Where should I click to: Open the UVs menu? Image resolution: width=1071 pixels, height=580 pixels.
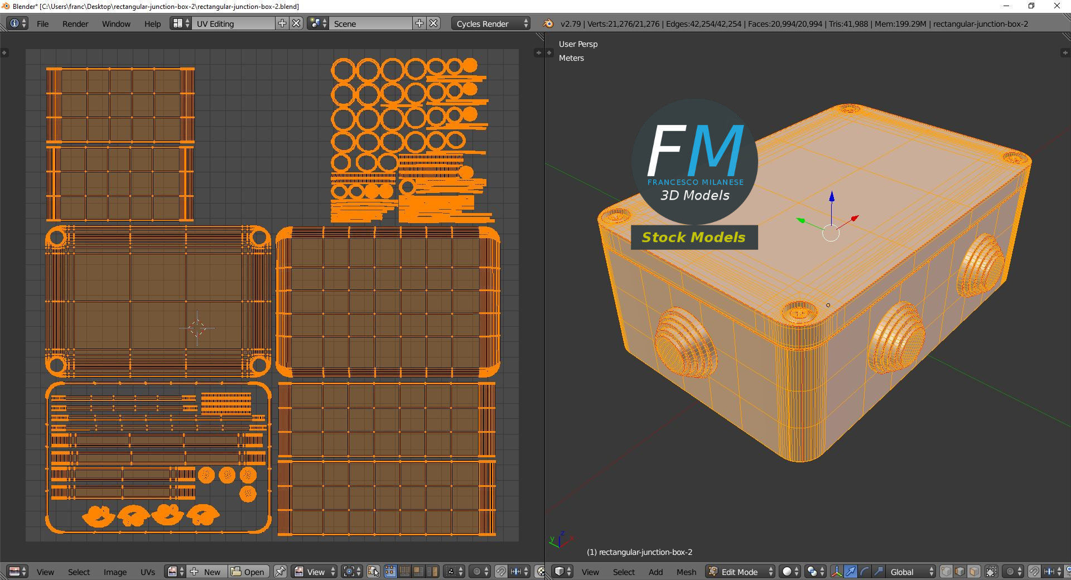[x=147, y=572]
